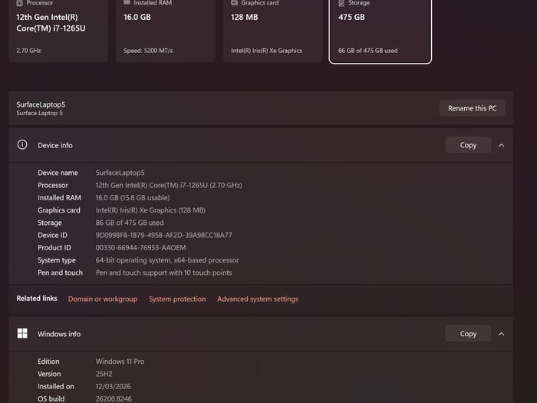Select the Storage 475 GB card

(x=381, y=31)
